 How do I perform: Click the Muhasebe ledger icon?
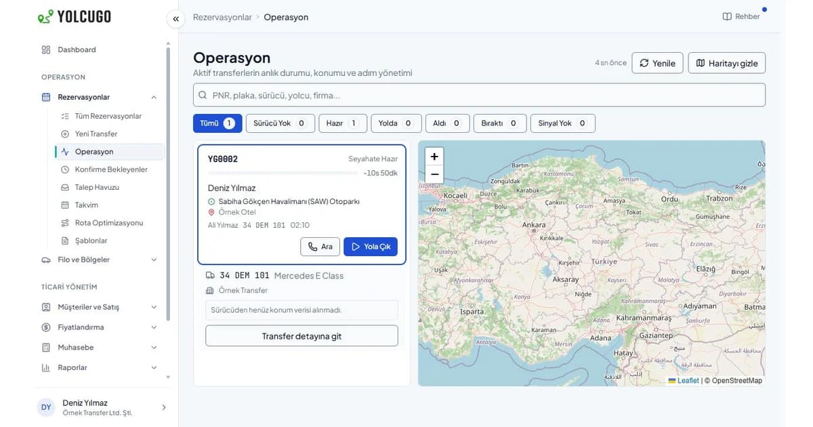point(46,347)
